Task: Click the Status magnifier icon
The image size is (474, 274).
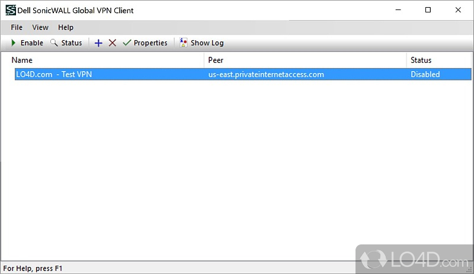Action: pos(54,43)
